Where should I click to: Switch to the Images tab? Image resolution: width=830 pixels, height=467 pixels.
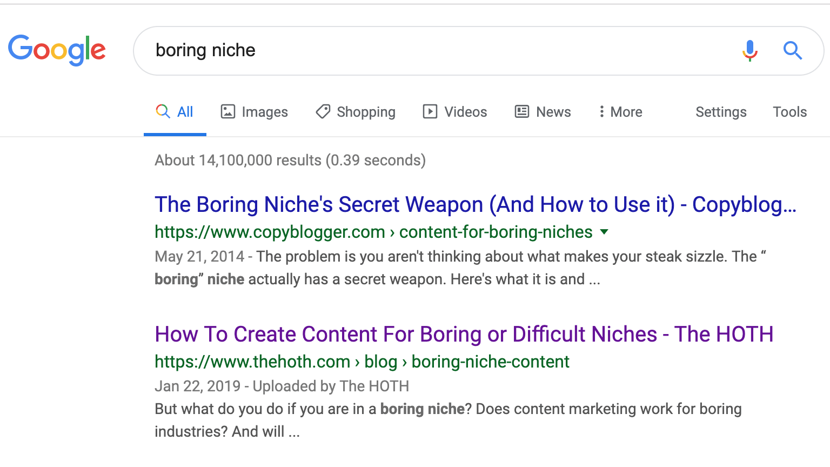pos(254,112)
